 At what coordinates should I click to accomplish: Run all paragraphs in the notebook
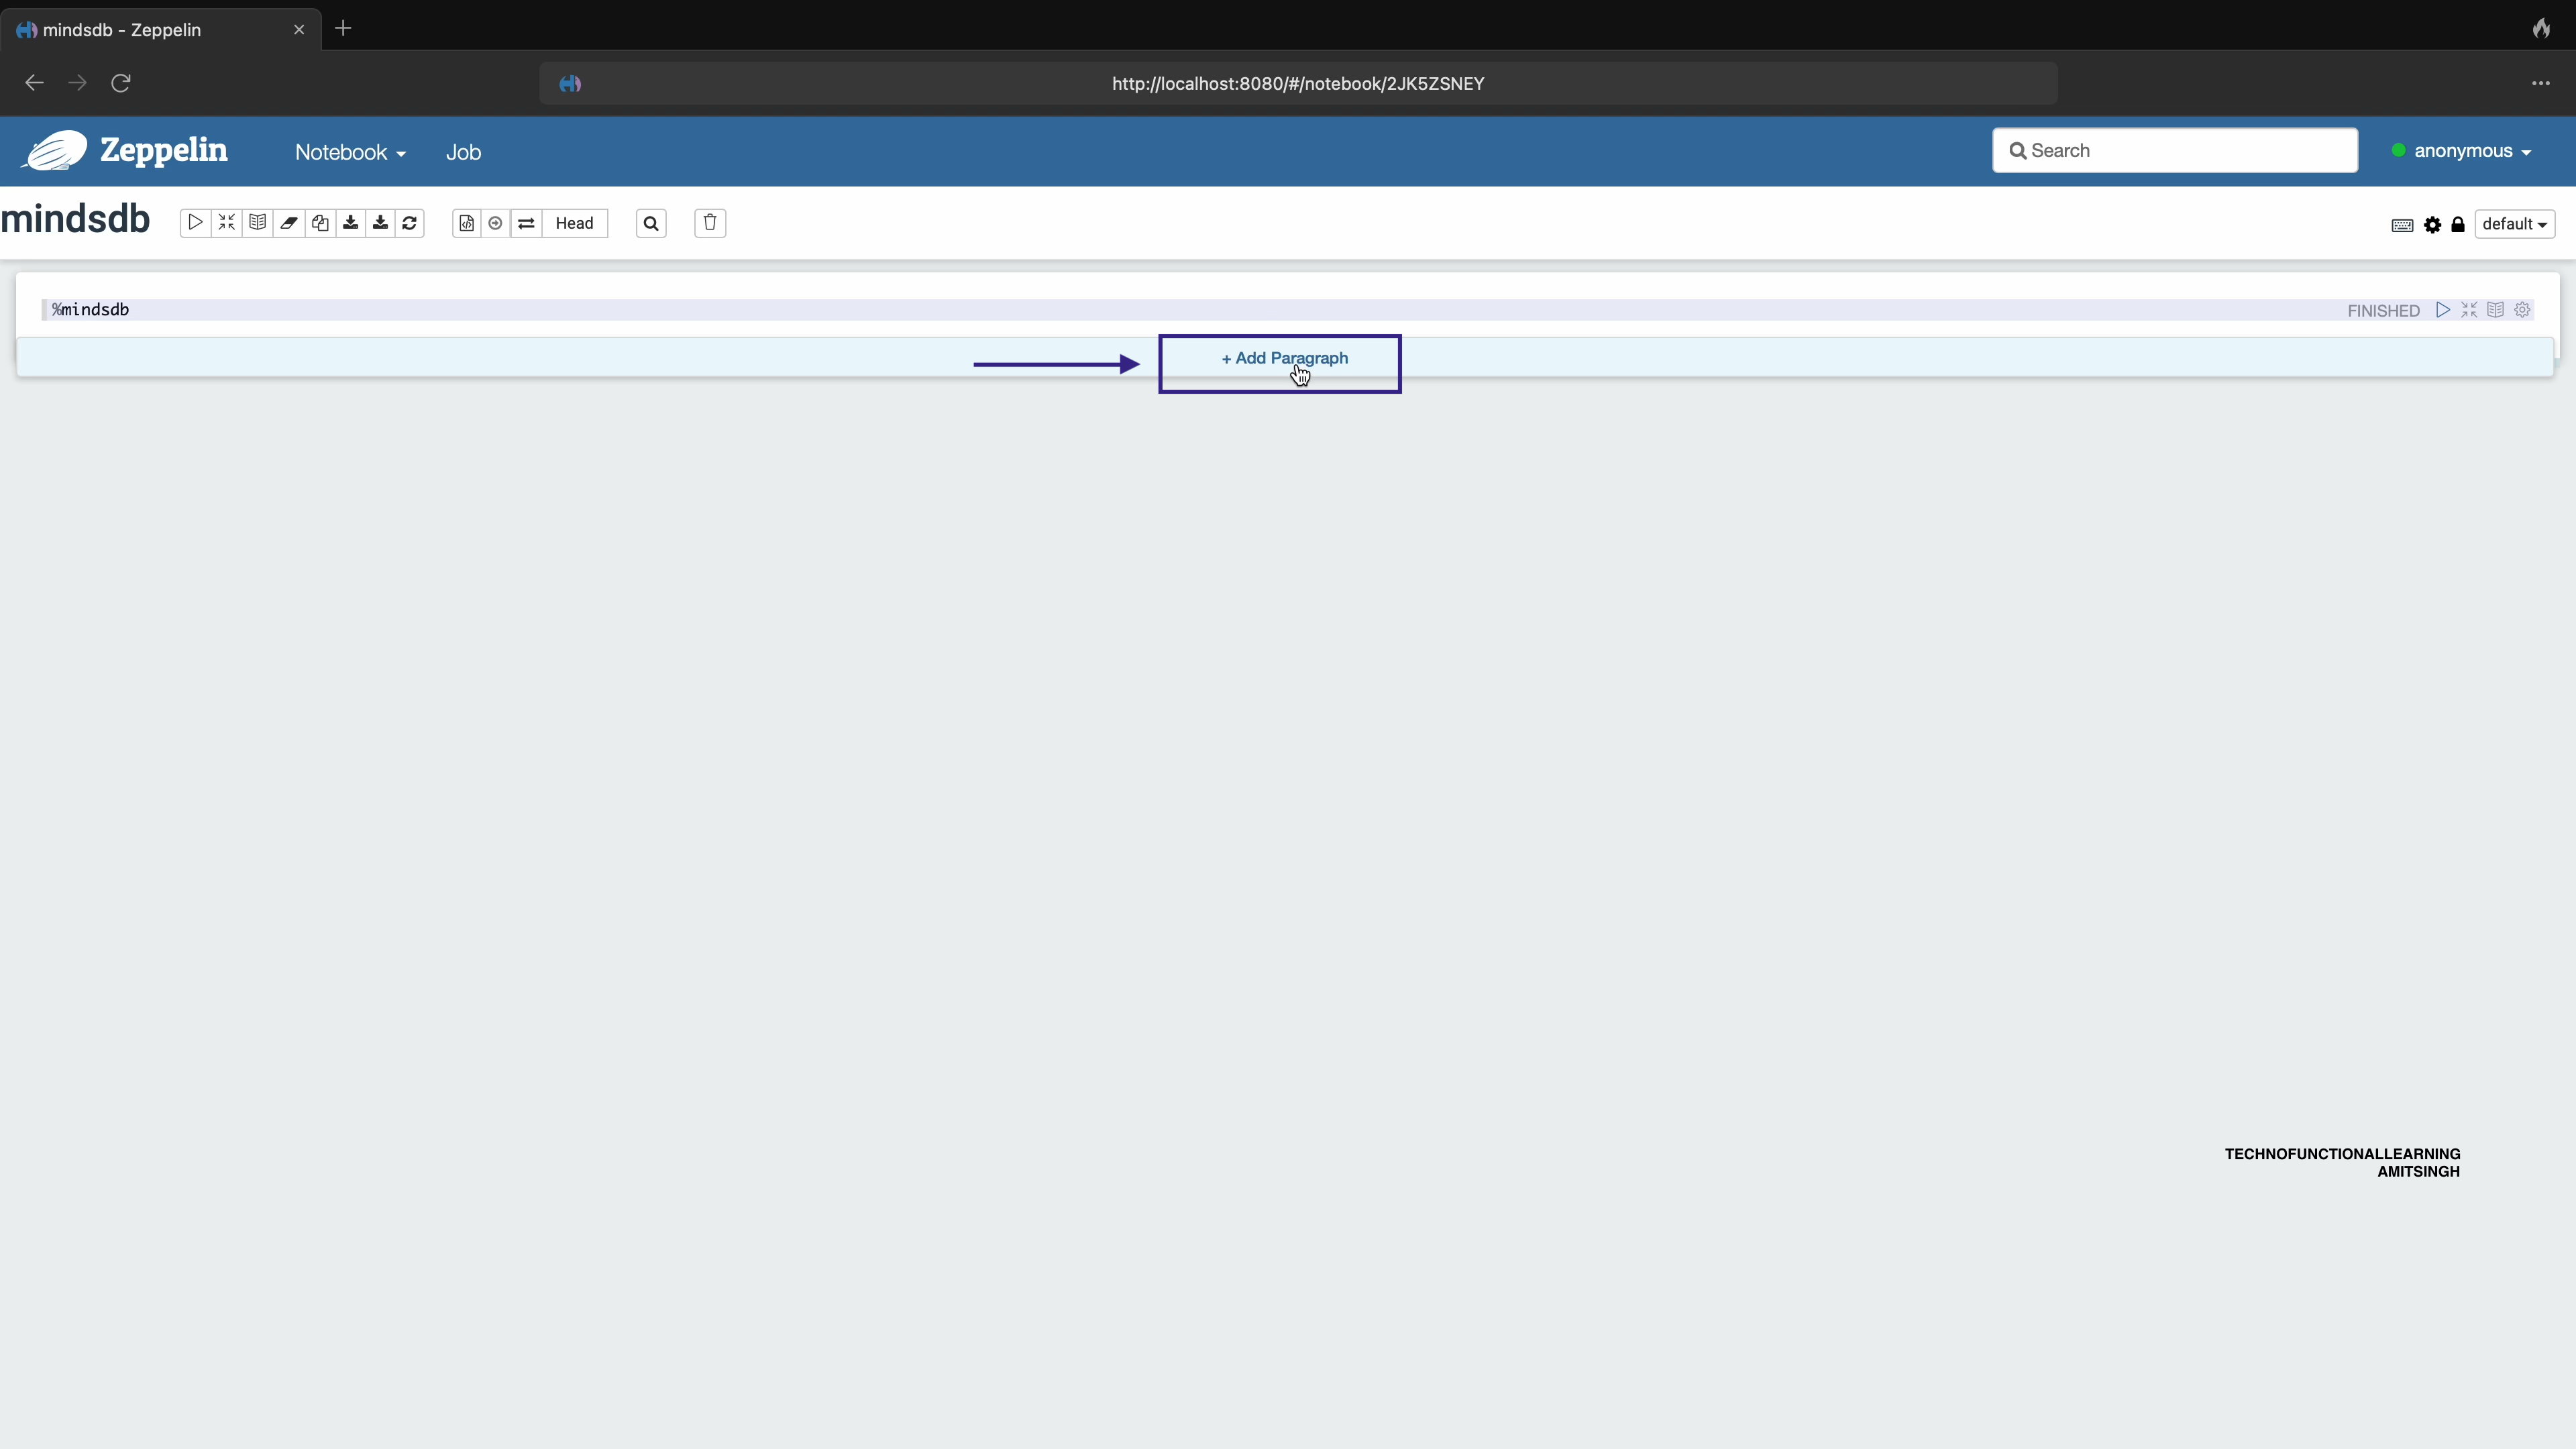195,223
